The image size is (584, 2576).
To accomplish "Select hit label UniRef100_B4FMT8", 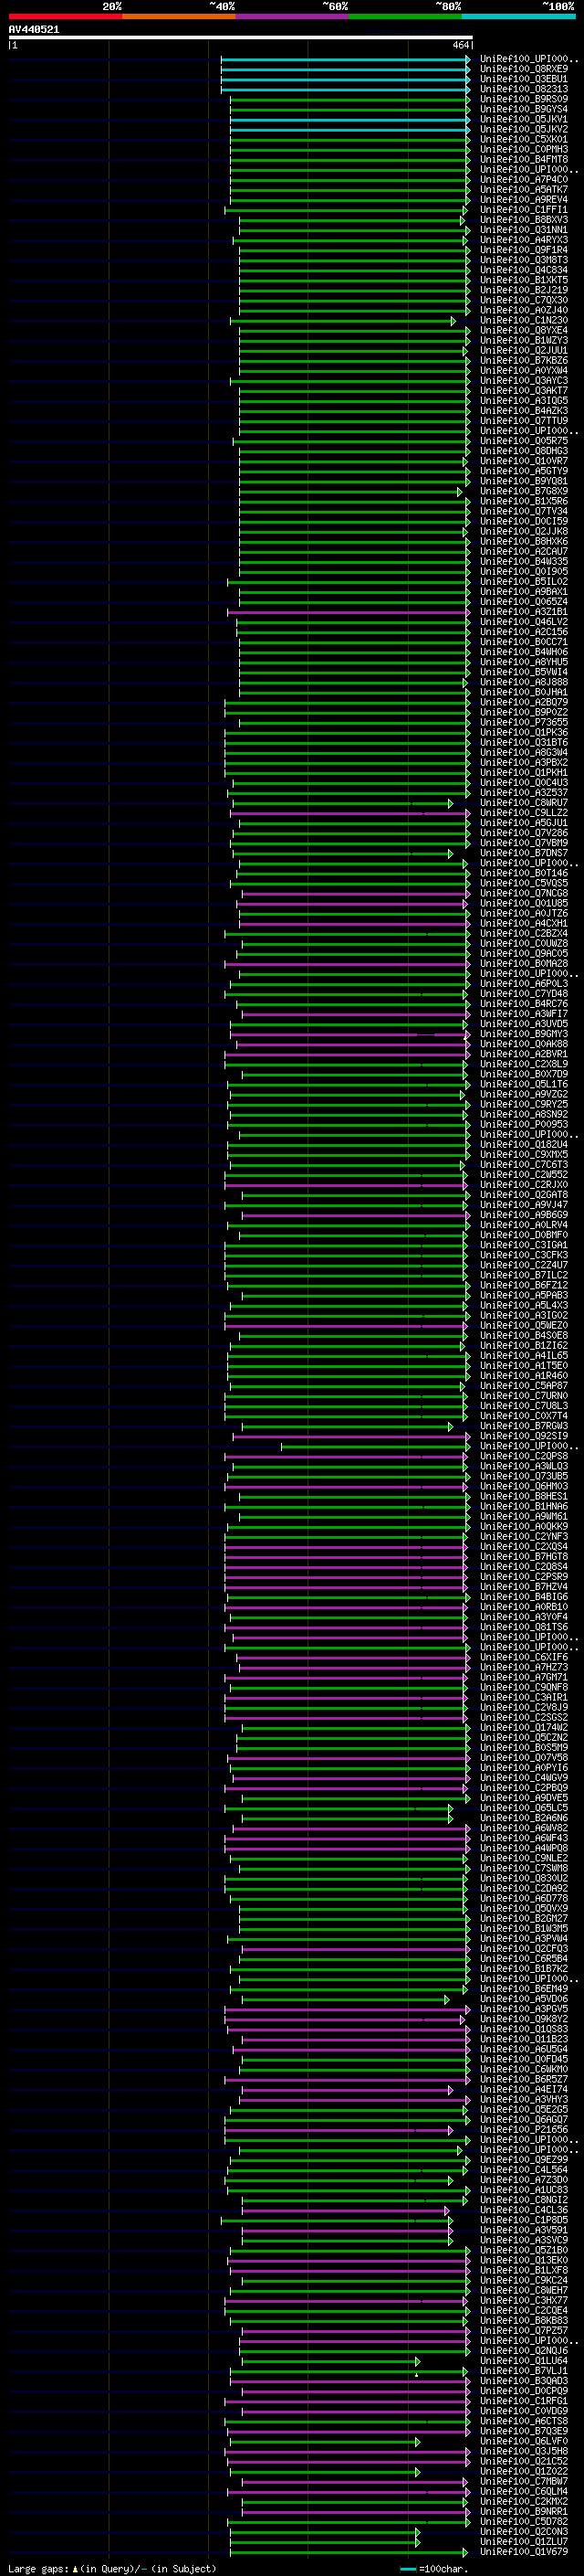I will tap(523, 159).
